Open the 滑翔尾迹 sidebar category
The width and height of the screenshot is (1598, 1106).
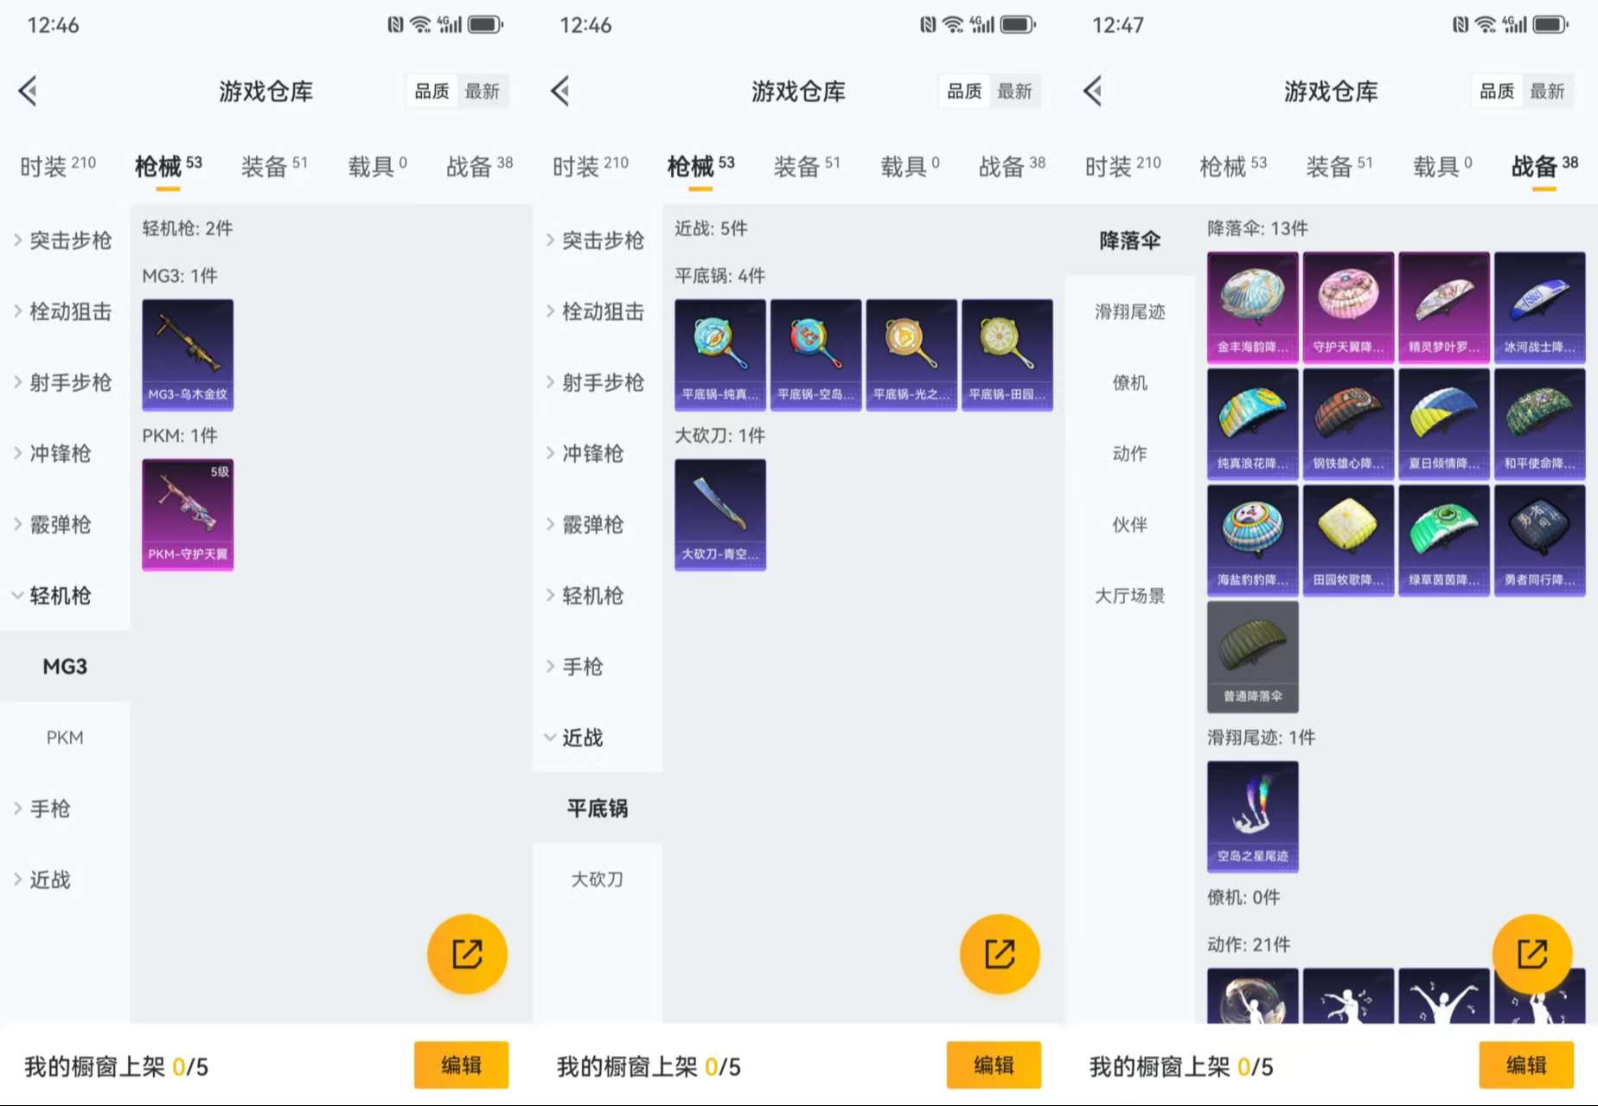pos(1129,311)
